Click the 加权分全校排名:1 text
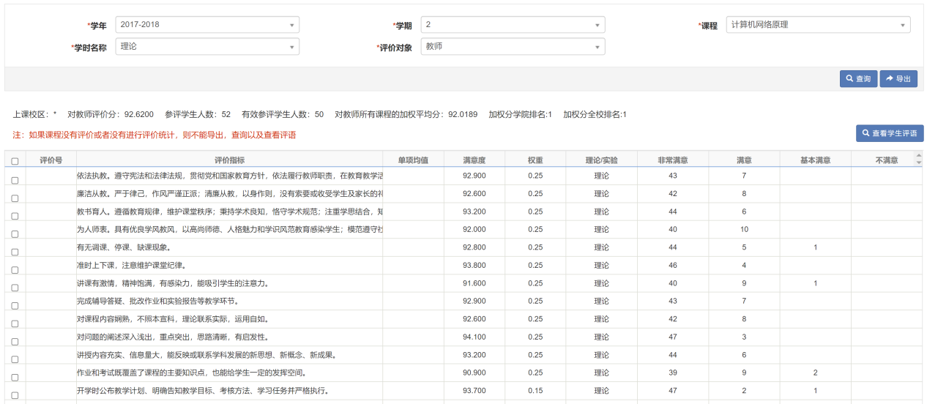Image resolution: width=927 pixels, height=404 pixels. 595,115
